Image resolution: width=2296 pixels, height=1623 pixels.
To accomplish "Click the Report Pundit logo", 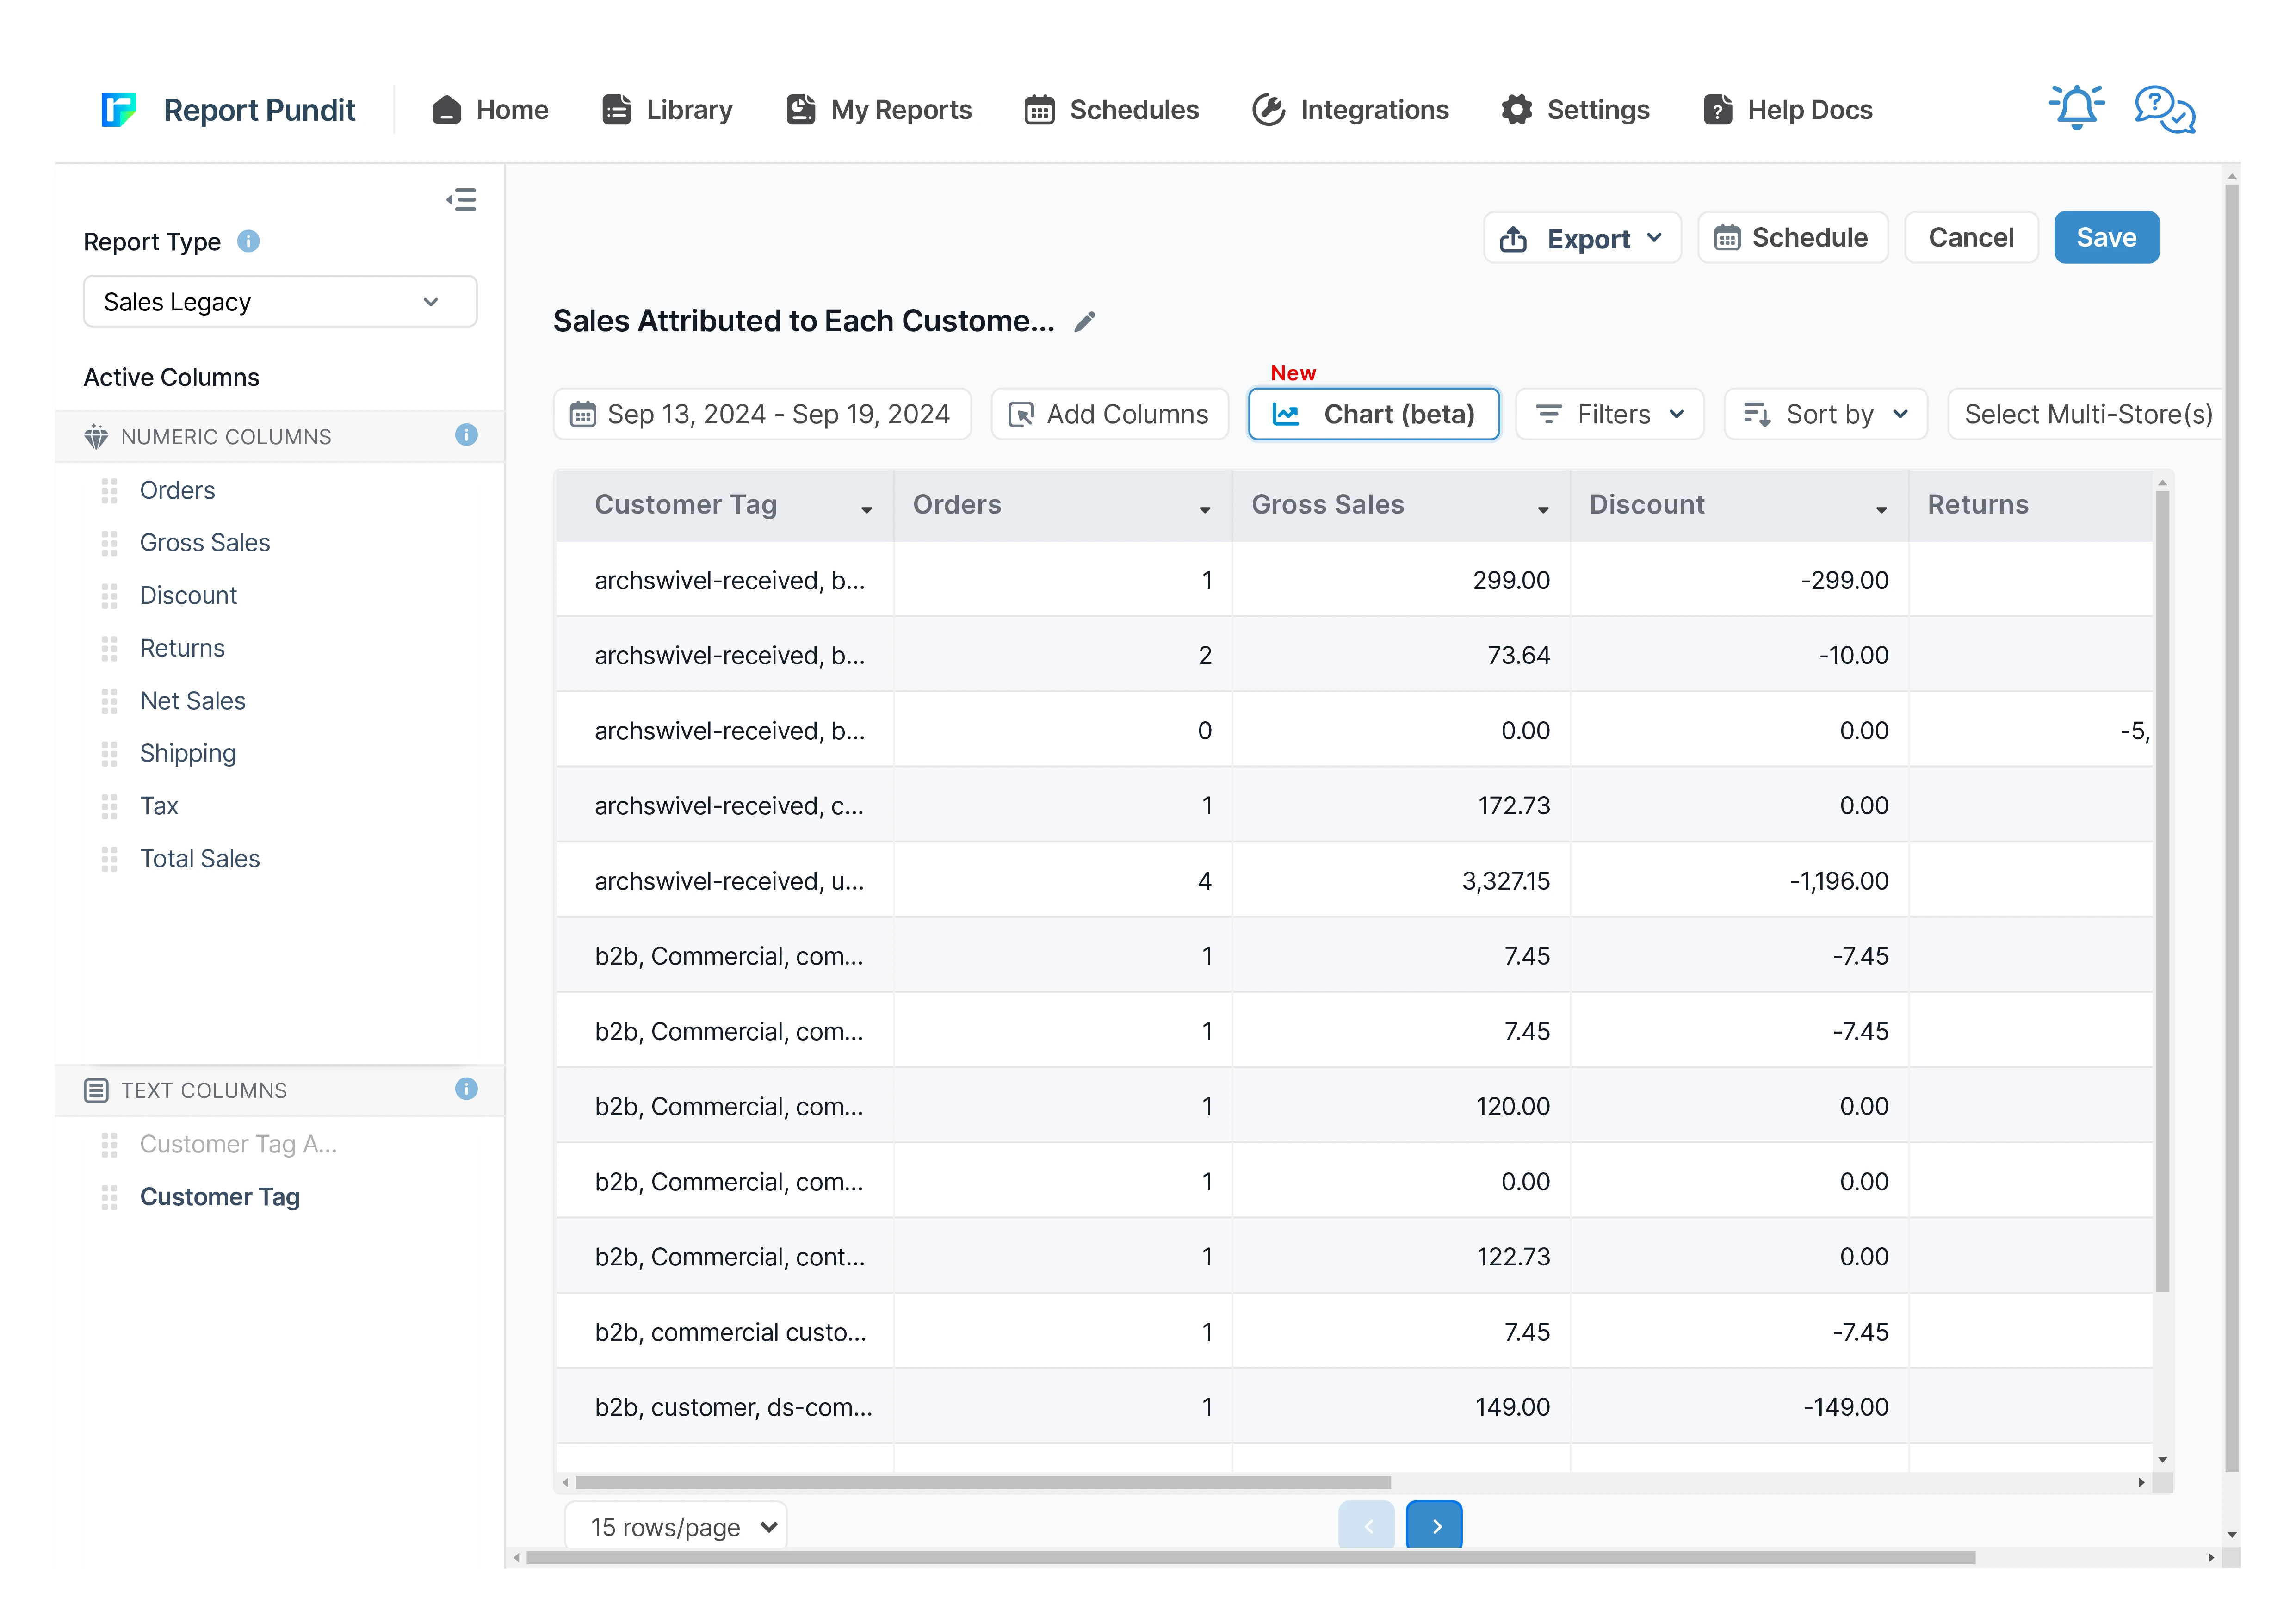I will (119, 109).
